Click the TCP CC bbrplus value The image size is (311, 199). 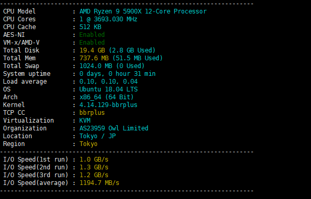tap(92, 113)
